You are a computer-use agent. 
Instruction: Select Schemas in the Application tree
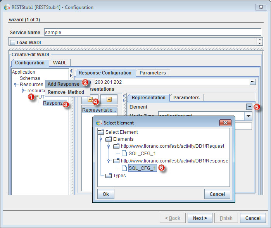[30, 78]
